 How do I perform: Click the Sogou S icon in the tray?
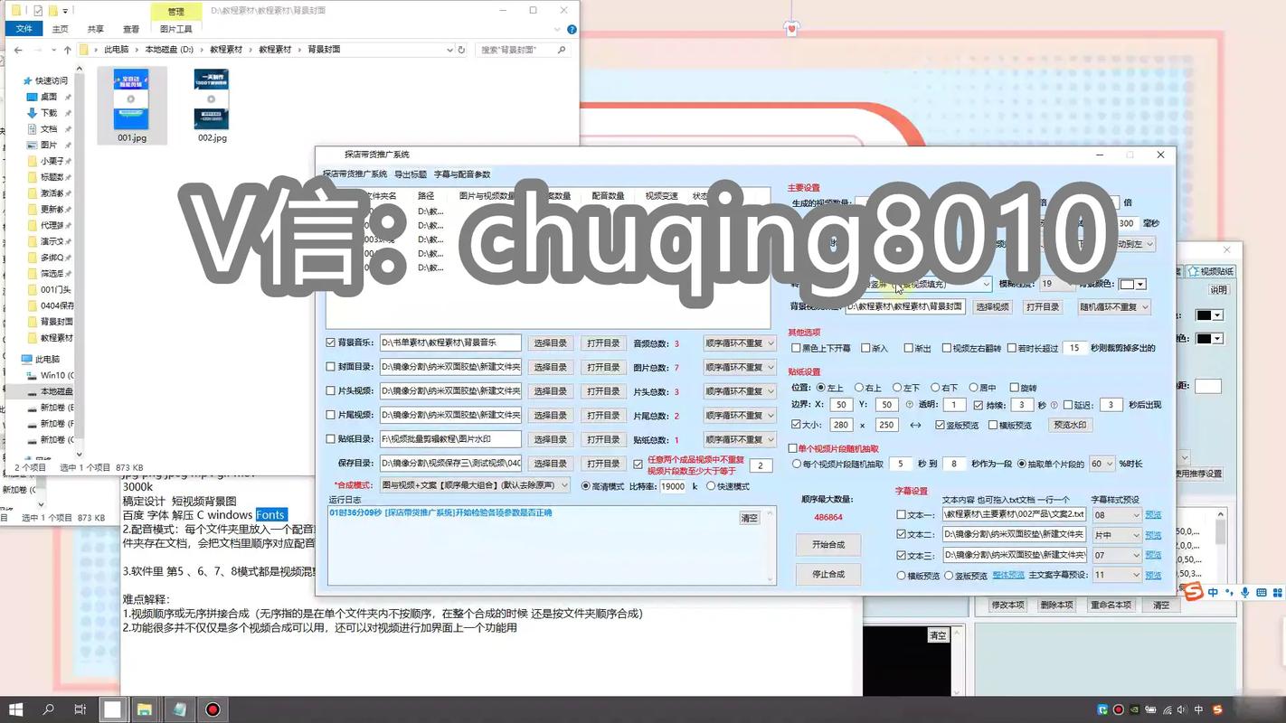tap(1218, 710)
